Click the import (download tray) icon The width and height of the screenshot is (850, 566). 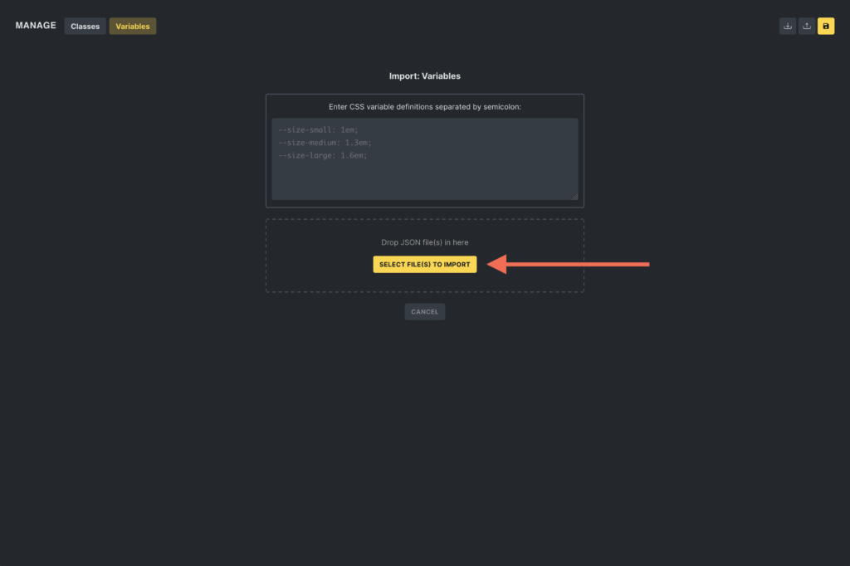787,26
